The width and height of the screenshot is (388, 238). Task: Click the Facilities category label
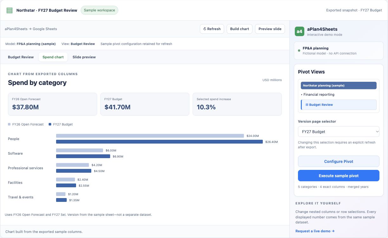pos(15,183)
